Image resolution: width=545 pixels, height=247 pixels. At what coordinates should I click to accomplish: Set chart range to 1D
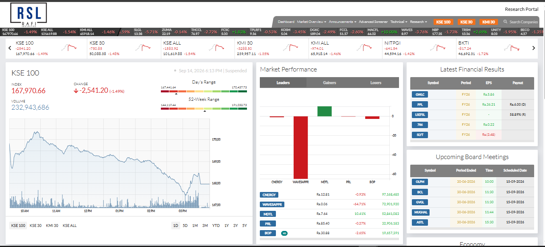click(x=175, y=226)
